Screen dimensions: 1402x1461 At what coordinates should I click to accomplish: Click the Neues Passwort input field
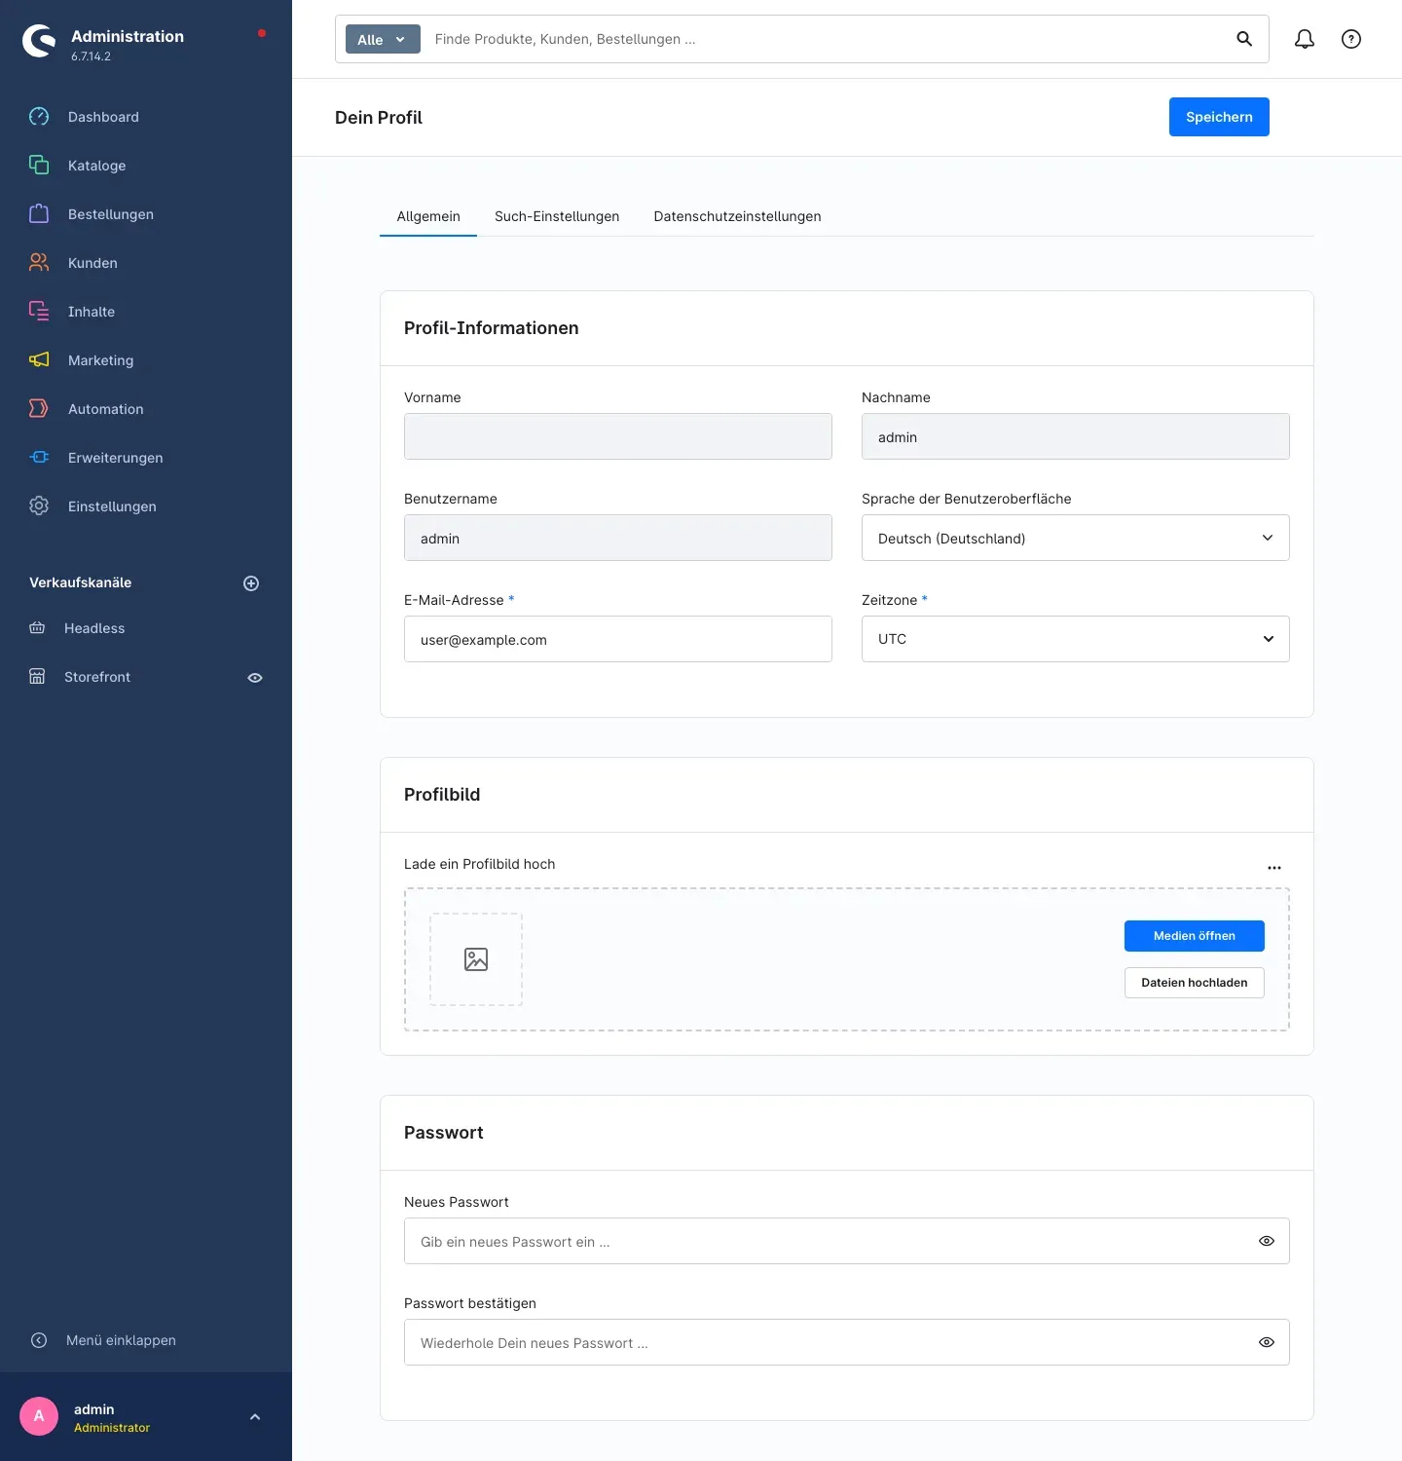tap(847, 1241)
